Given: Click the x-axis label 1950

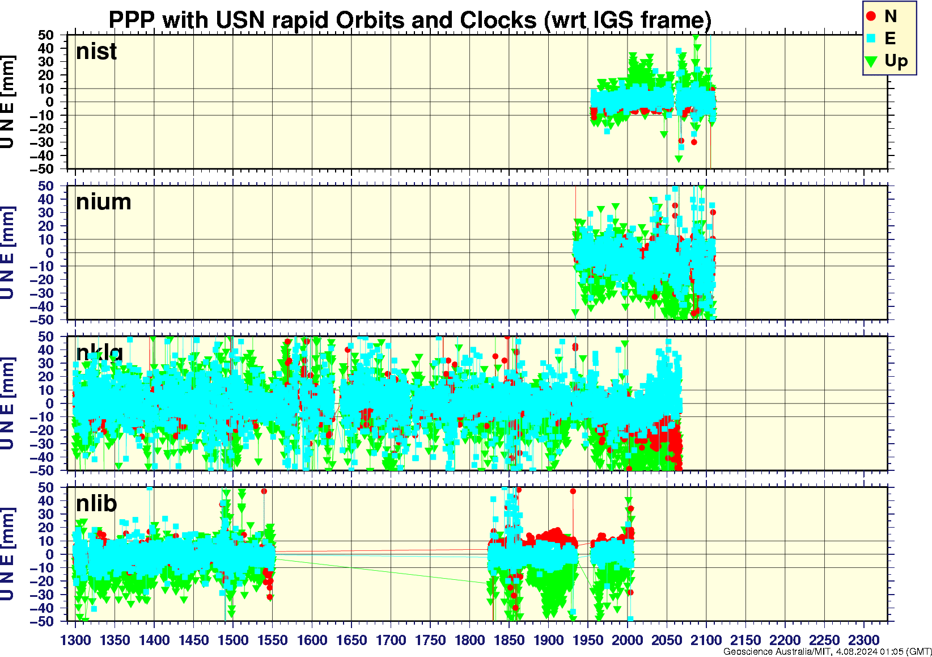Looking at the screenshot, I should 588,640.
